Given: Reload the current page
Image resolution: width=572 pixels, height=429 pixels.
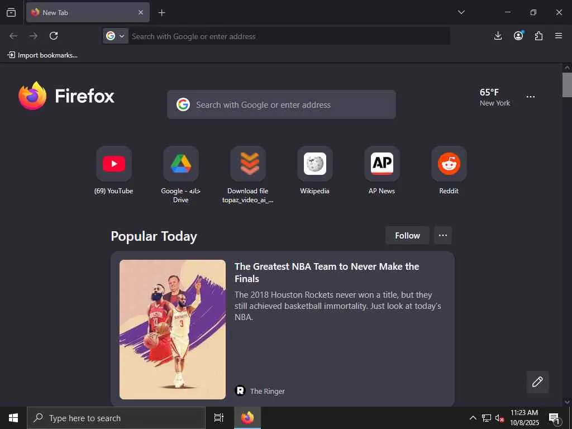Looking at the screenshot, I should pos(54,36).
